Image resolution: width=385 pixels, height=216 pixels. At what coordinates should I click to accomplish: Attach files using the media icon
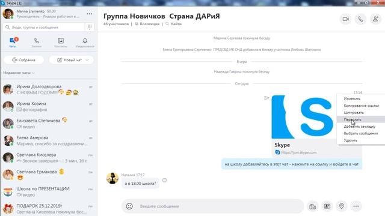tap(313, 206)
